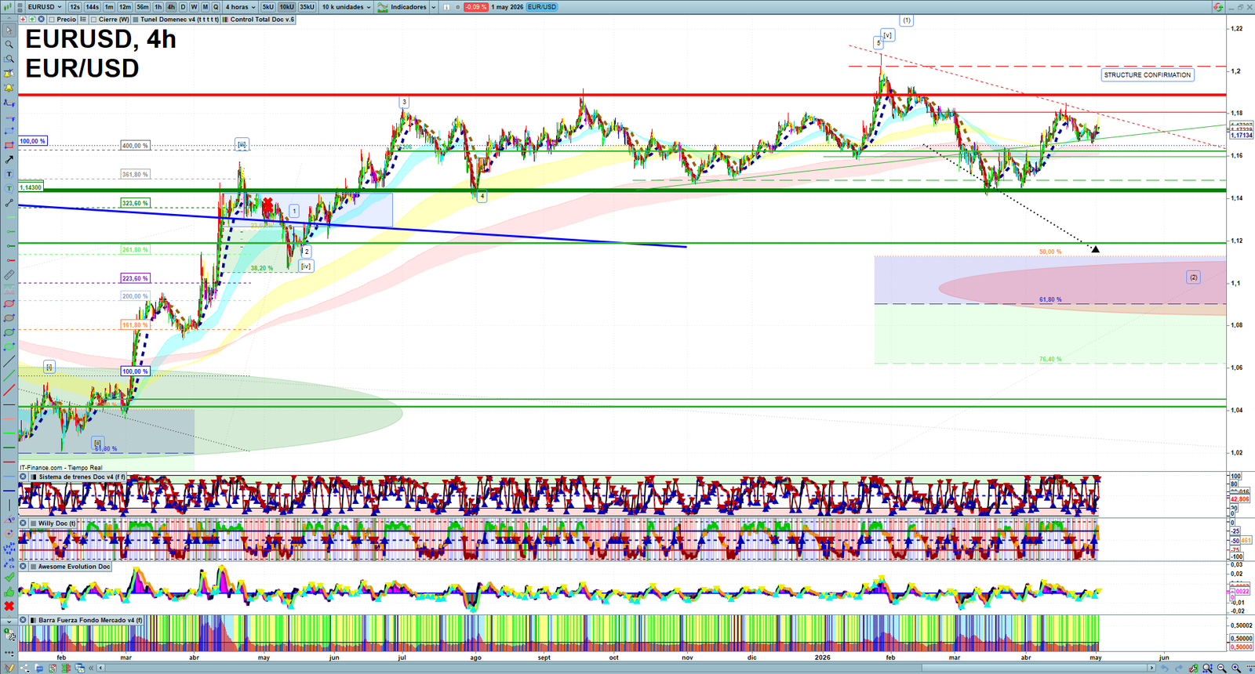Screen dimensions: 1255x674
Task: Select the black arrow drawing tool
Action: click(9, 159)
